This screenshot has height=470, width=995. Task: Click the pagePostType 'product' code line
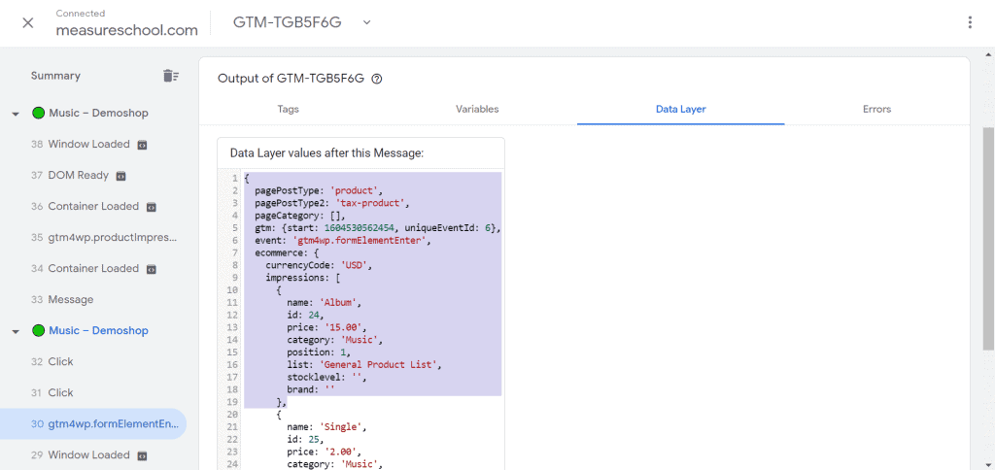click(319, 189)
